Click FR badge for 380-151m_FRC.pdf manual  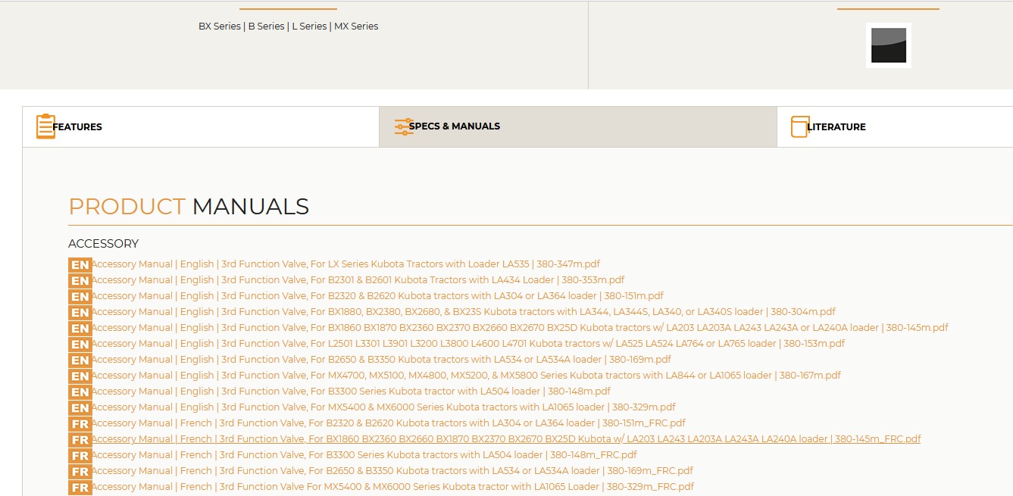tap(80, 423)
